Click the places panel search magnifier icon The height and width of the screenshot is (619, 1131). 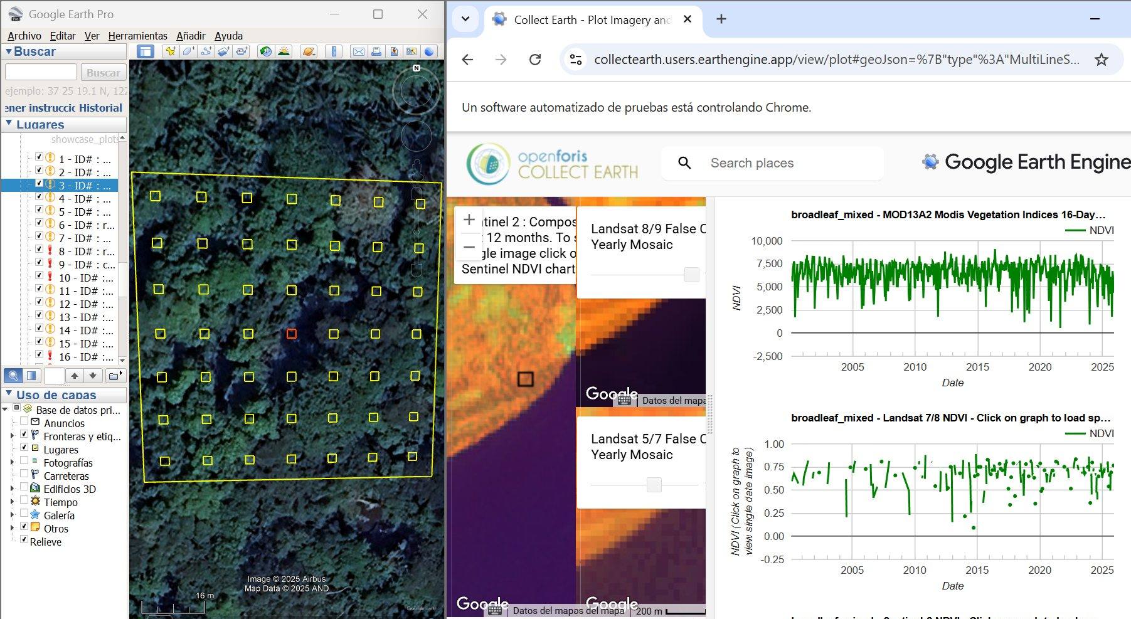(13, 376)
